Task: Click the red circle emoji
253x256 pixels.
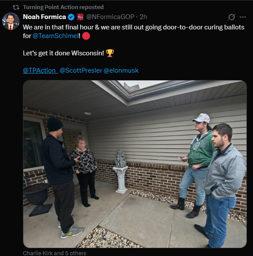Action: [x=86, y=36]
